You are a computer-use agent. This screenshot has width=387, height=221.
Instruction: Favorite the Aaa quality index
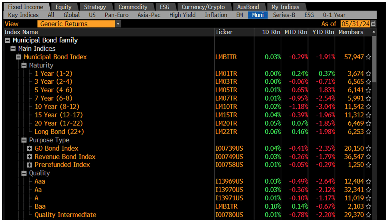(x=368, y=182)
